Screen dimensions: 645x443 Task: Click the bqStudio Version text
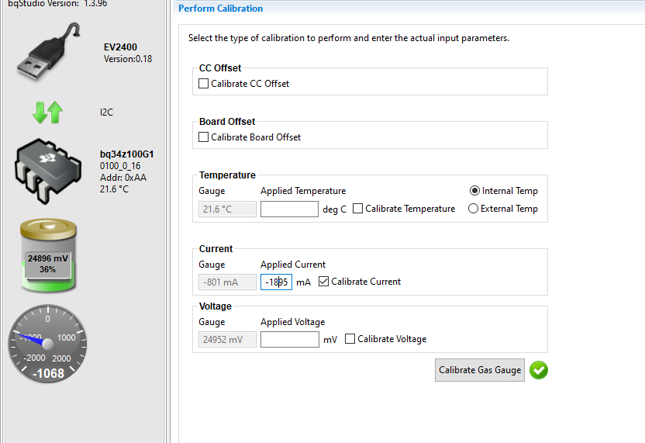(x=57, y=3)
